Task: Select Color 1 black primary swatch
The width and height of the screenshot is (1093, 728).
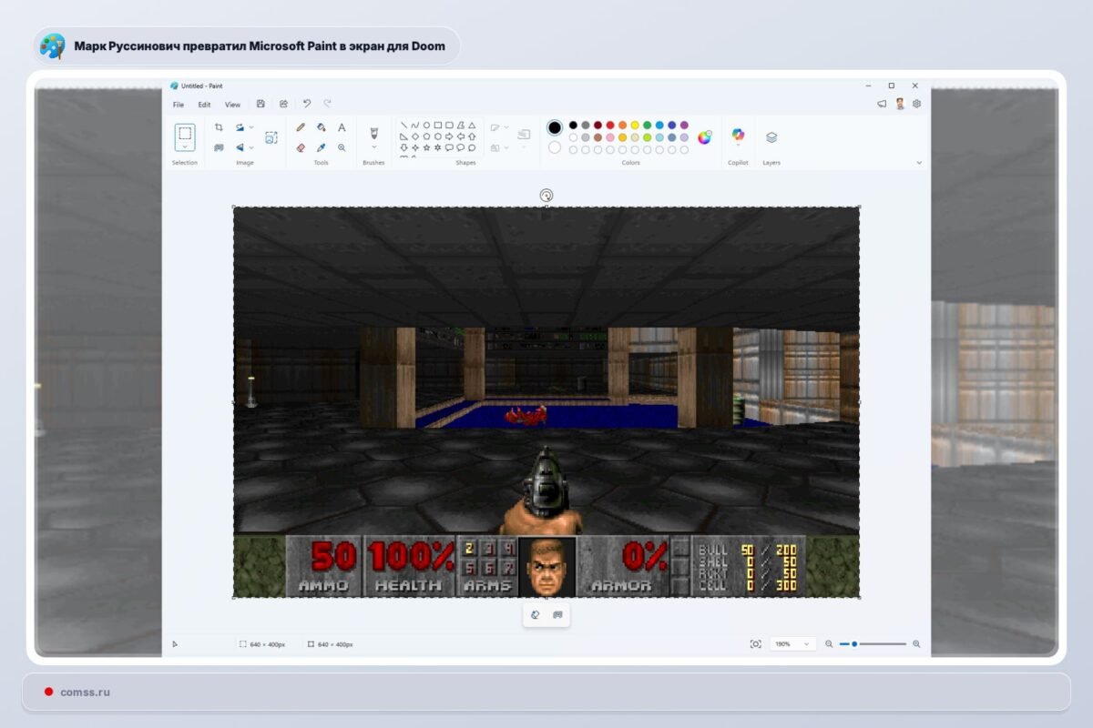Action: click(x=555, y=127)
